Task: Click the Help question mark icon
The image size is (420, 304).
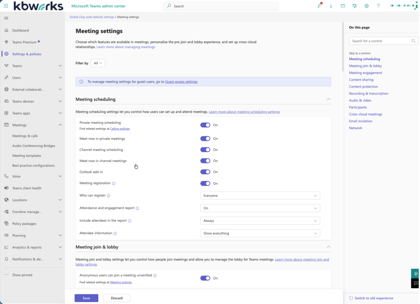Action: pyautogui.click(x=378, y=6)
